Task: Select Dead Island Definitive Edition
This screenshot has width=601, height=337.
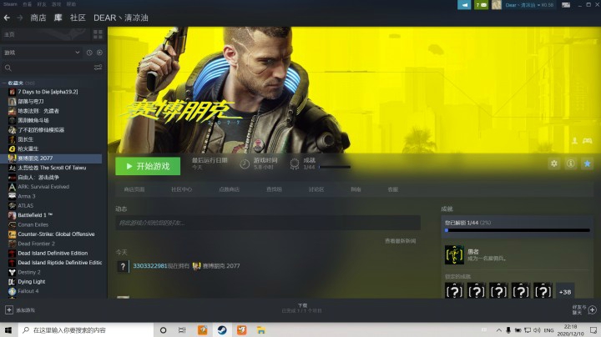Action: [x=52, y=253]
